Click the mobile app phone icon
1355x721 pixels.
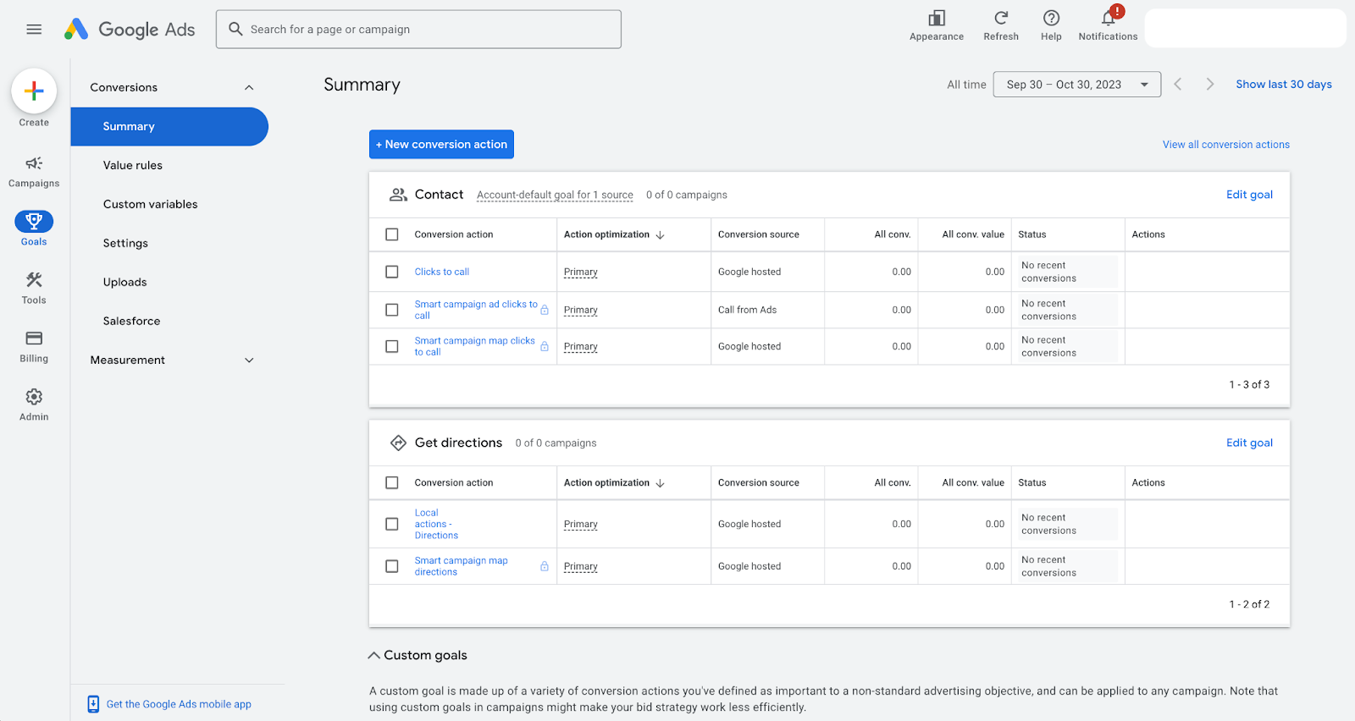tap(93, 704)
